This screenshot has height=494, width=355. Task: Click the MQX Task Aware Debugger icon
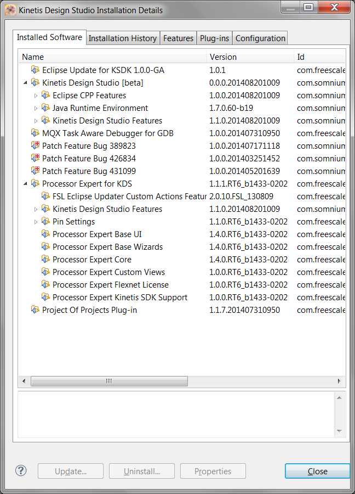[36, 133]
